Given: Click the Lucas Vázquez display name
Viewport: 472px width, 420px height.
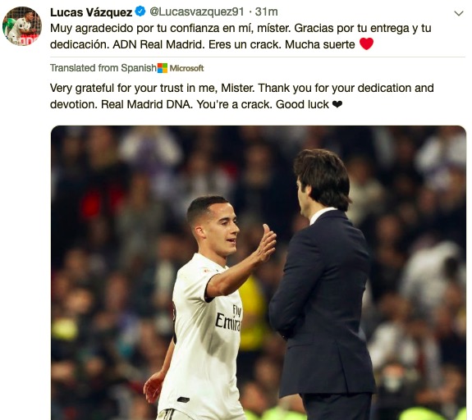Looking at the screenshot, I should coord(91,12).
